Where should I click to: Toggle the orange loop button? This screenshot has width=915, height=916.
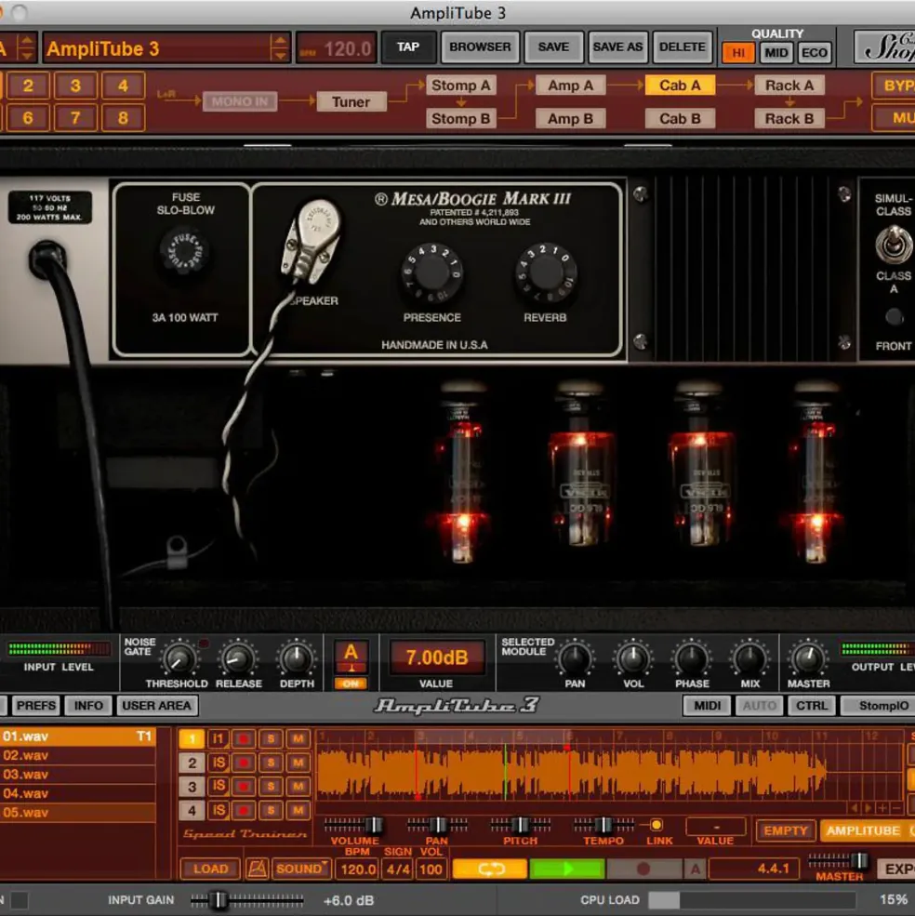(490, 869)
